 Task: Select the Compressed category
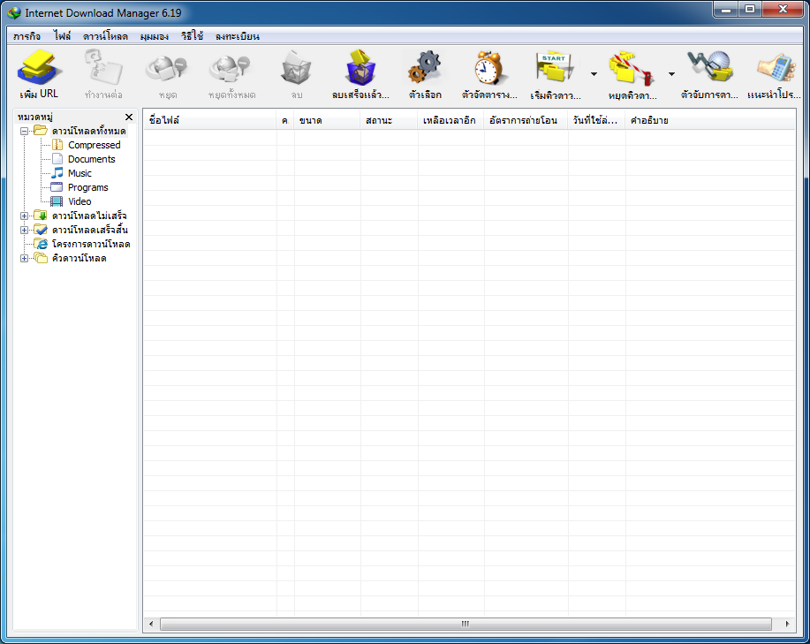click(x=94, y=145)
